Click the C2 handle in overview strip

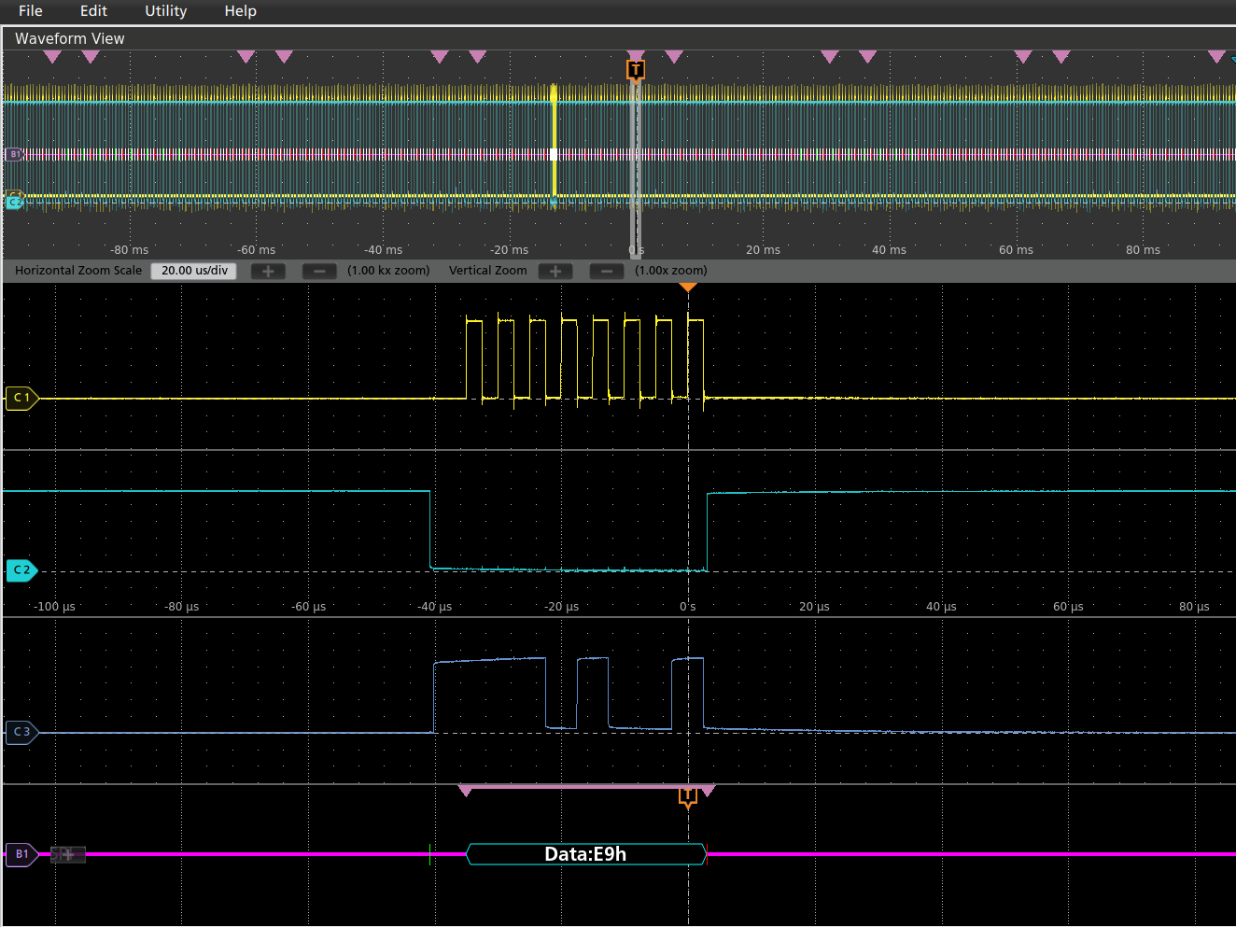point(14,203)
